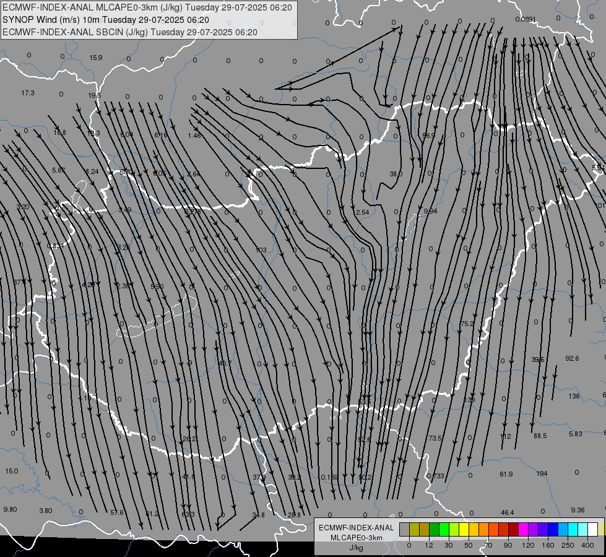Viewport: 606px width, 557px height.
Task: Click the map value '46.4'
Action: pos(507,512)
